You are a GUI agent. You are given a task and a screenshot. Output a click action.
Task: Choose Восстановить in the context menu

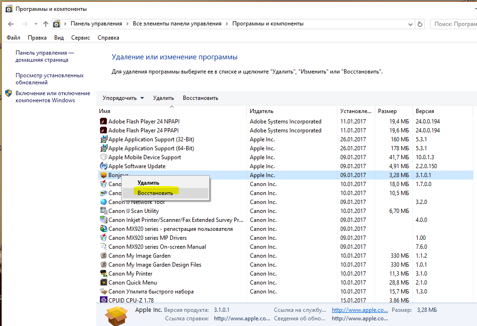pos(165,193)
